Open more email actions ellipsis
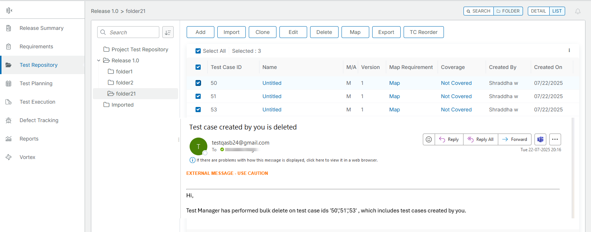The width and height of the screenshot is (591, 232). (x=555, y=139)
